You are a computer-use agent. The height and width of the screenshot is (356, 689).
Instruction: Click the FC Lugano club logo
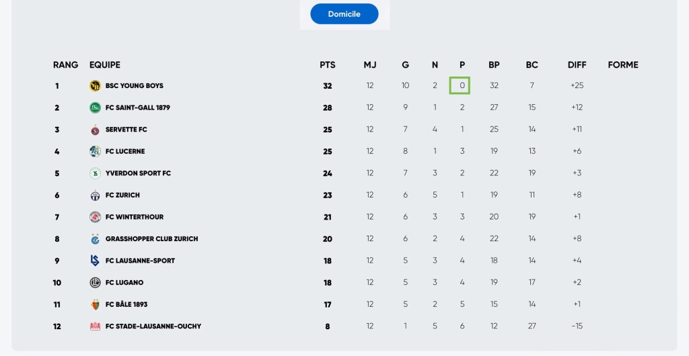coord(95,283)
